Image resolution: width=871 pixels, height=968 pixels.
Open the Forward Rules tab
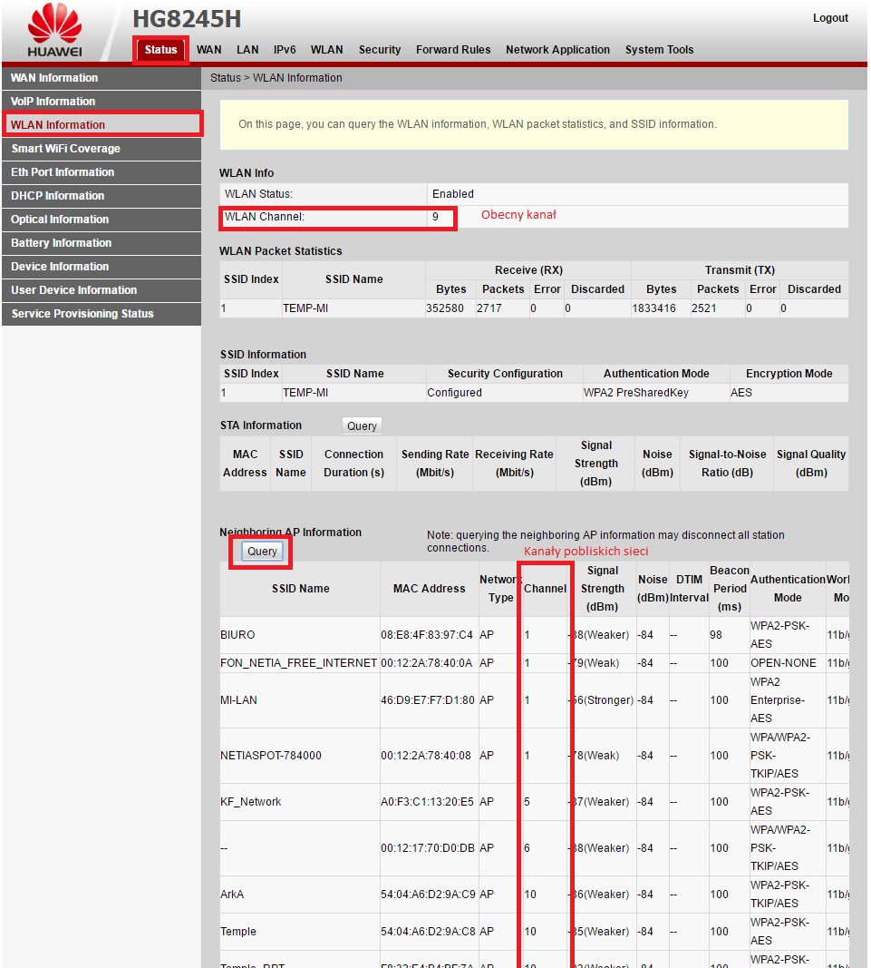coord(453,50)
